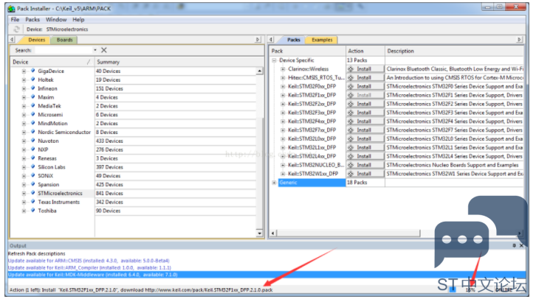Switch to the Boards tab
Image resolution: width=536 pixels, height=302 pixels.
pos(64,40)
